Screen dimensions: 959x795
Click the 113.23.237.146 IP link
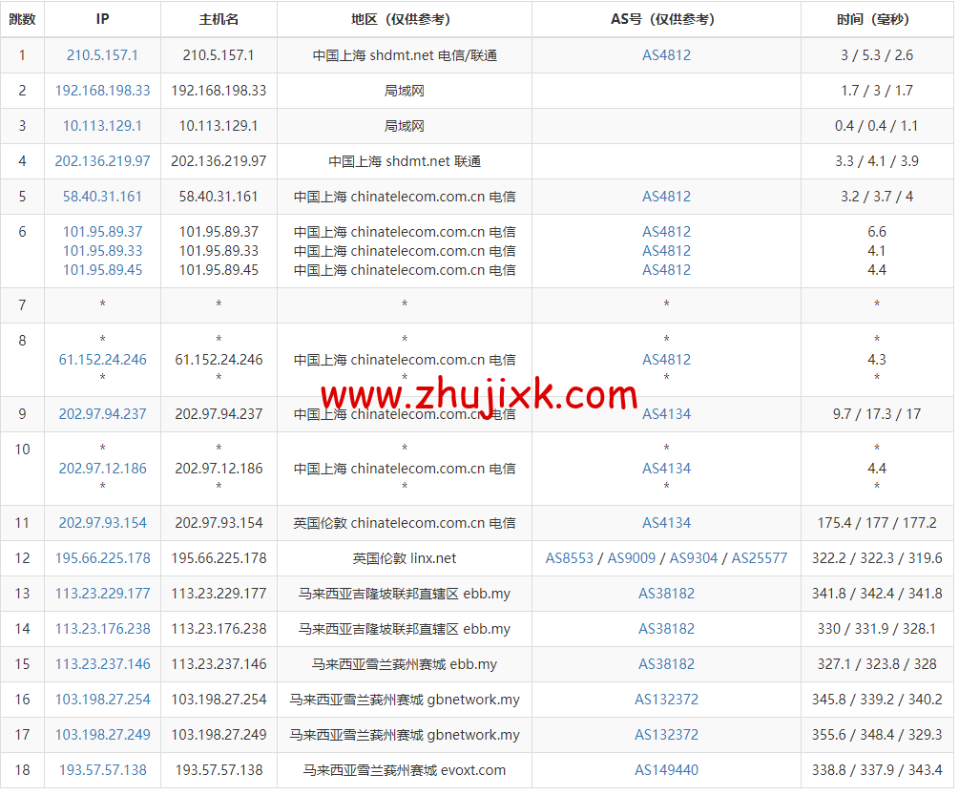(x=102, y=663)
